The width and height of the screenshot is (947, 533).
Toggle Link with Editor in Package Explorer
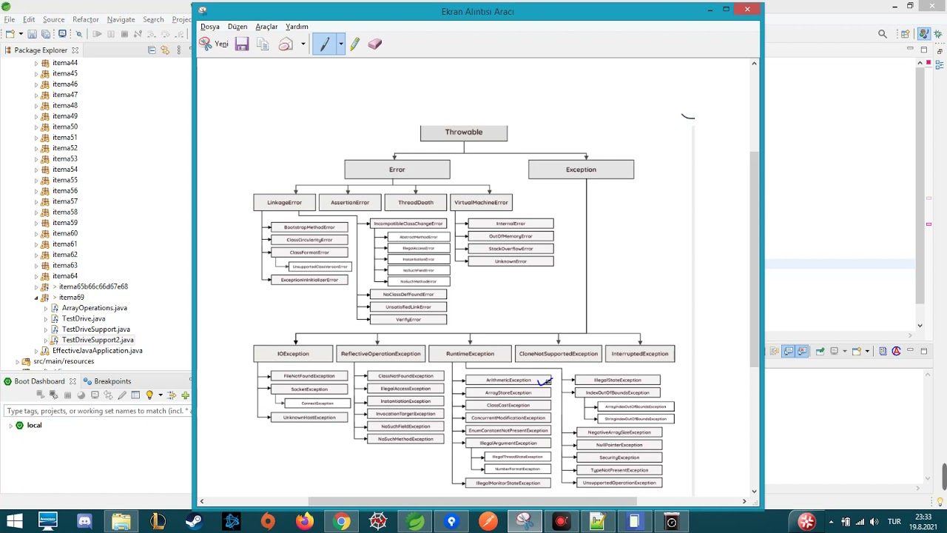pos(165,50)
